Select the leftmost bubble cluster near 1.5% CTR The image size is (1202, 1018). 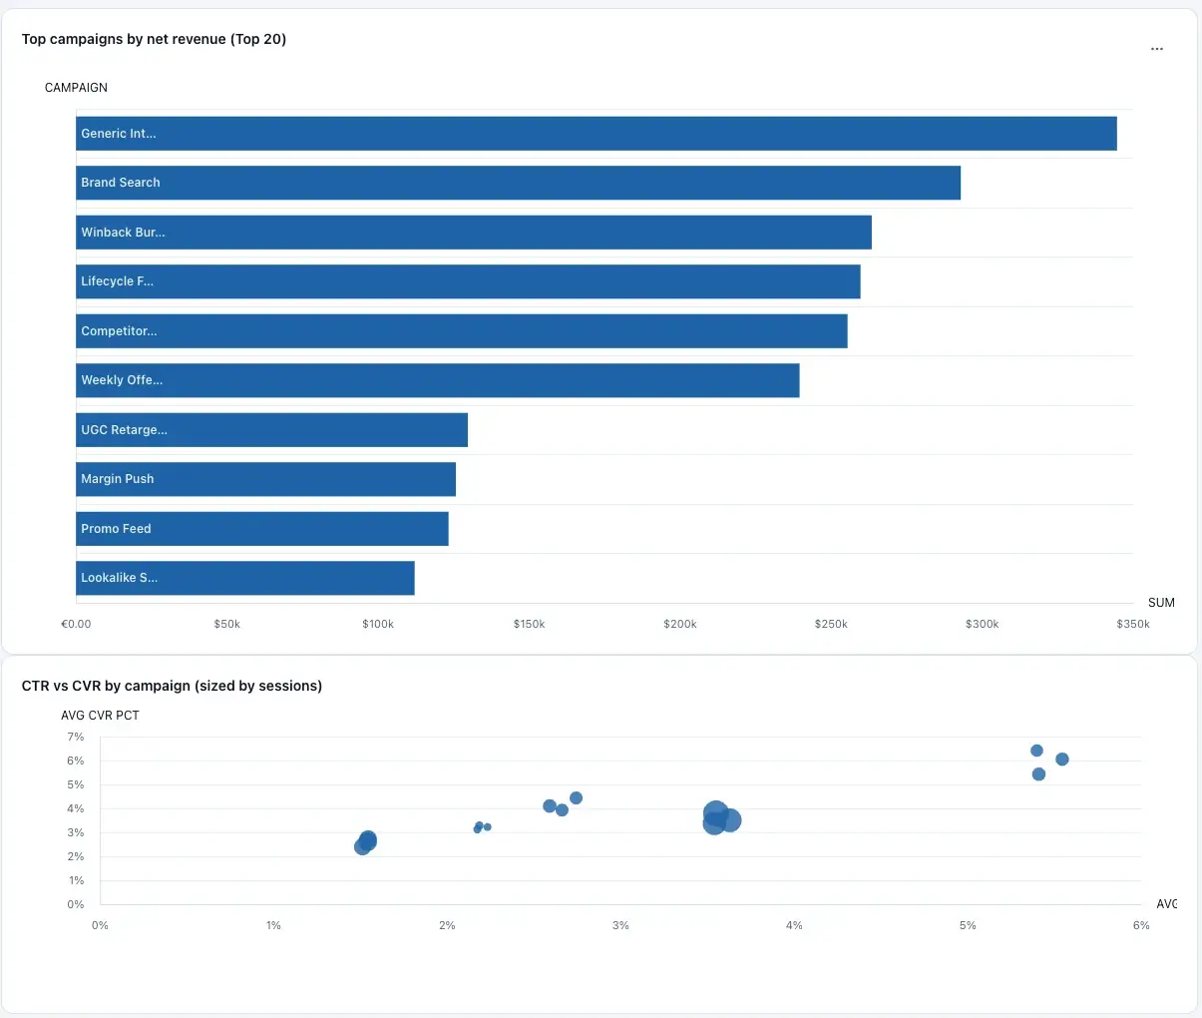click(365, 844)
